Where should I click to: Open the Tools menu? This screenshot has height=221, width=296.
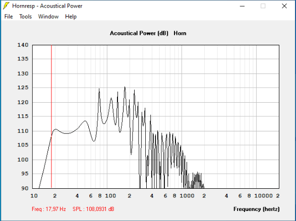click(25, 17)
